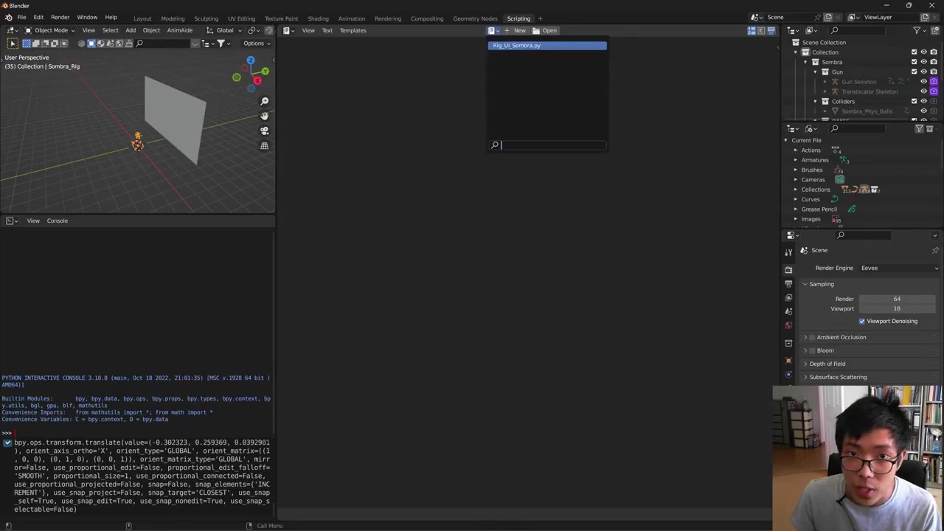944x531 pixels.
Task: Switch perspective/orthographic with the grid icon
Action: pyautogui.click(x=264, y=146)
